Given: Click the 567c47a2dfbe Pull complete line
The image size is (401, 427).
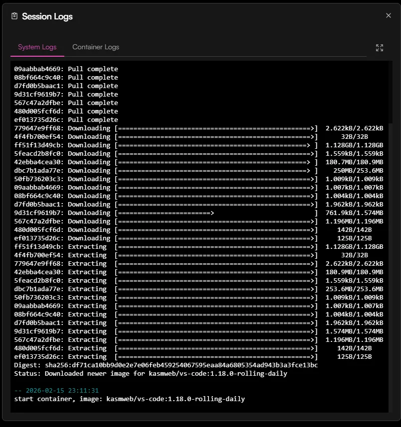Looking at the screenshot, I should (x=66, y=103).
